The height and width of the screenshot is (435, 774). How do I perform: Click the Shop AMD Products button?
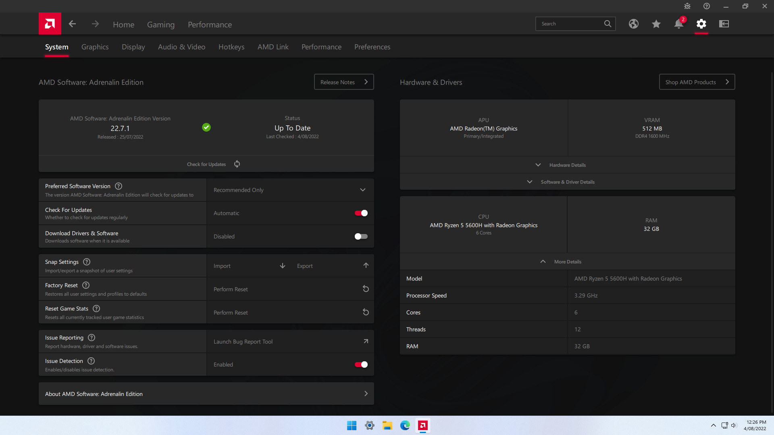tap(697, 82)
